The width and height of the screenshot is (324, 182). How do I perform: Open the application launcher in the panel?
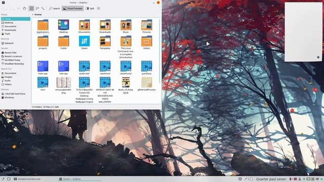click(3, 179)
